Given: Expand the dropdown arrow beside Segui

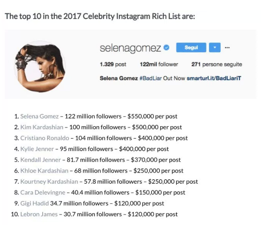Looking at the screenshot, I should point(215,47).
